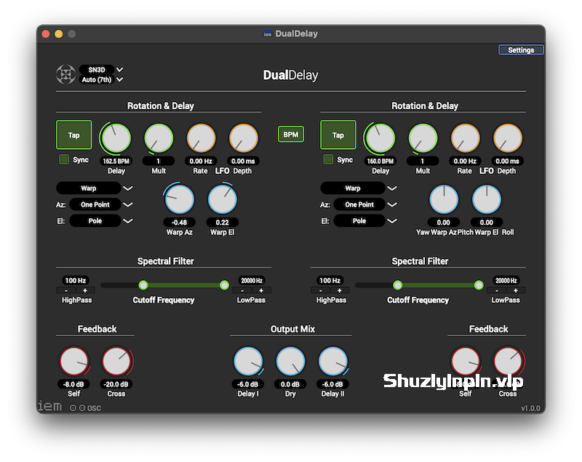Click the left Cross feedback knob
The width and height of the screenshot is (582, 462).
[x=116, y=361]
